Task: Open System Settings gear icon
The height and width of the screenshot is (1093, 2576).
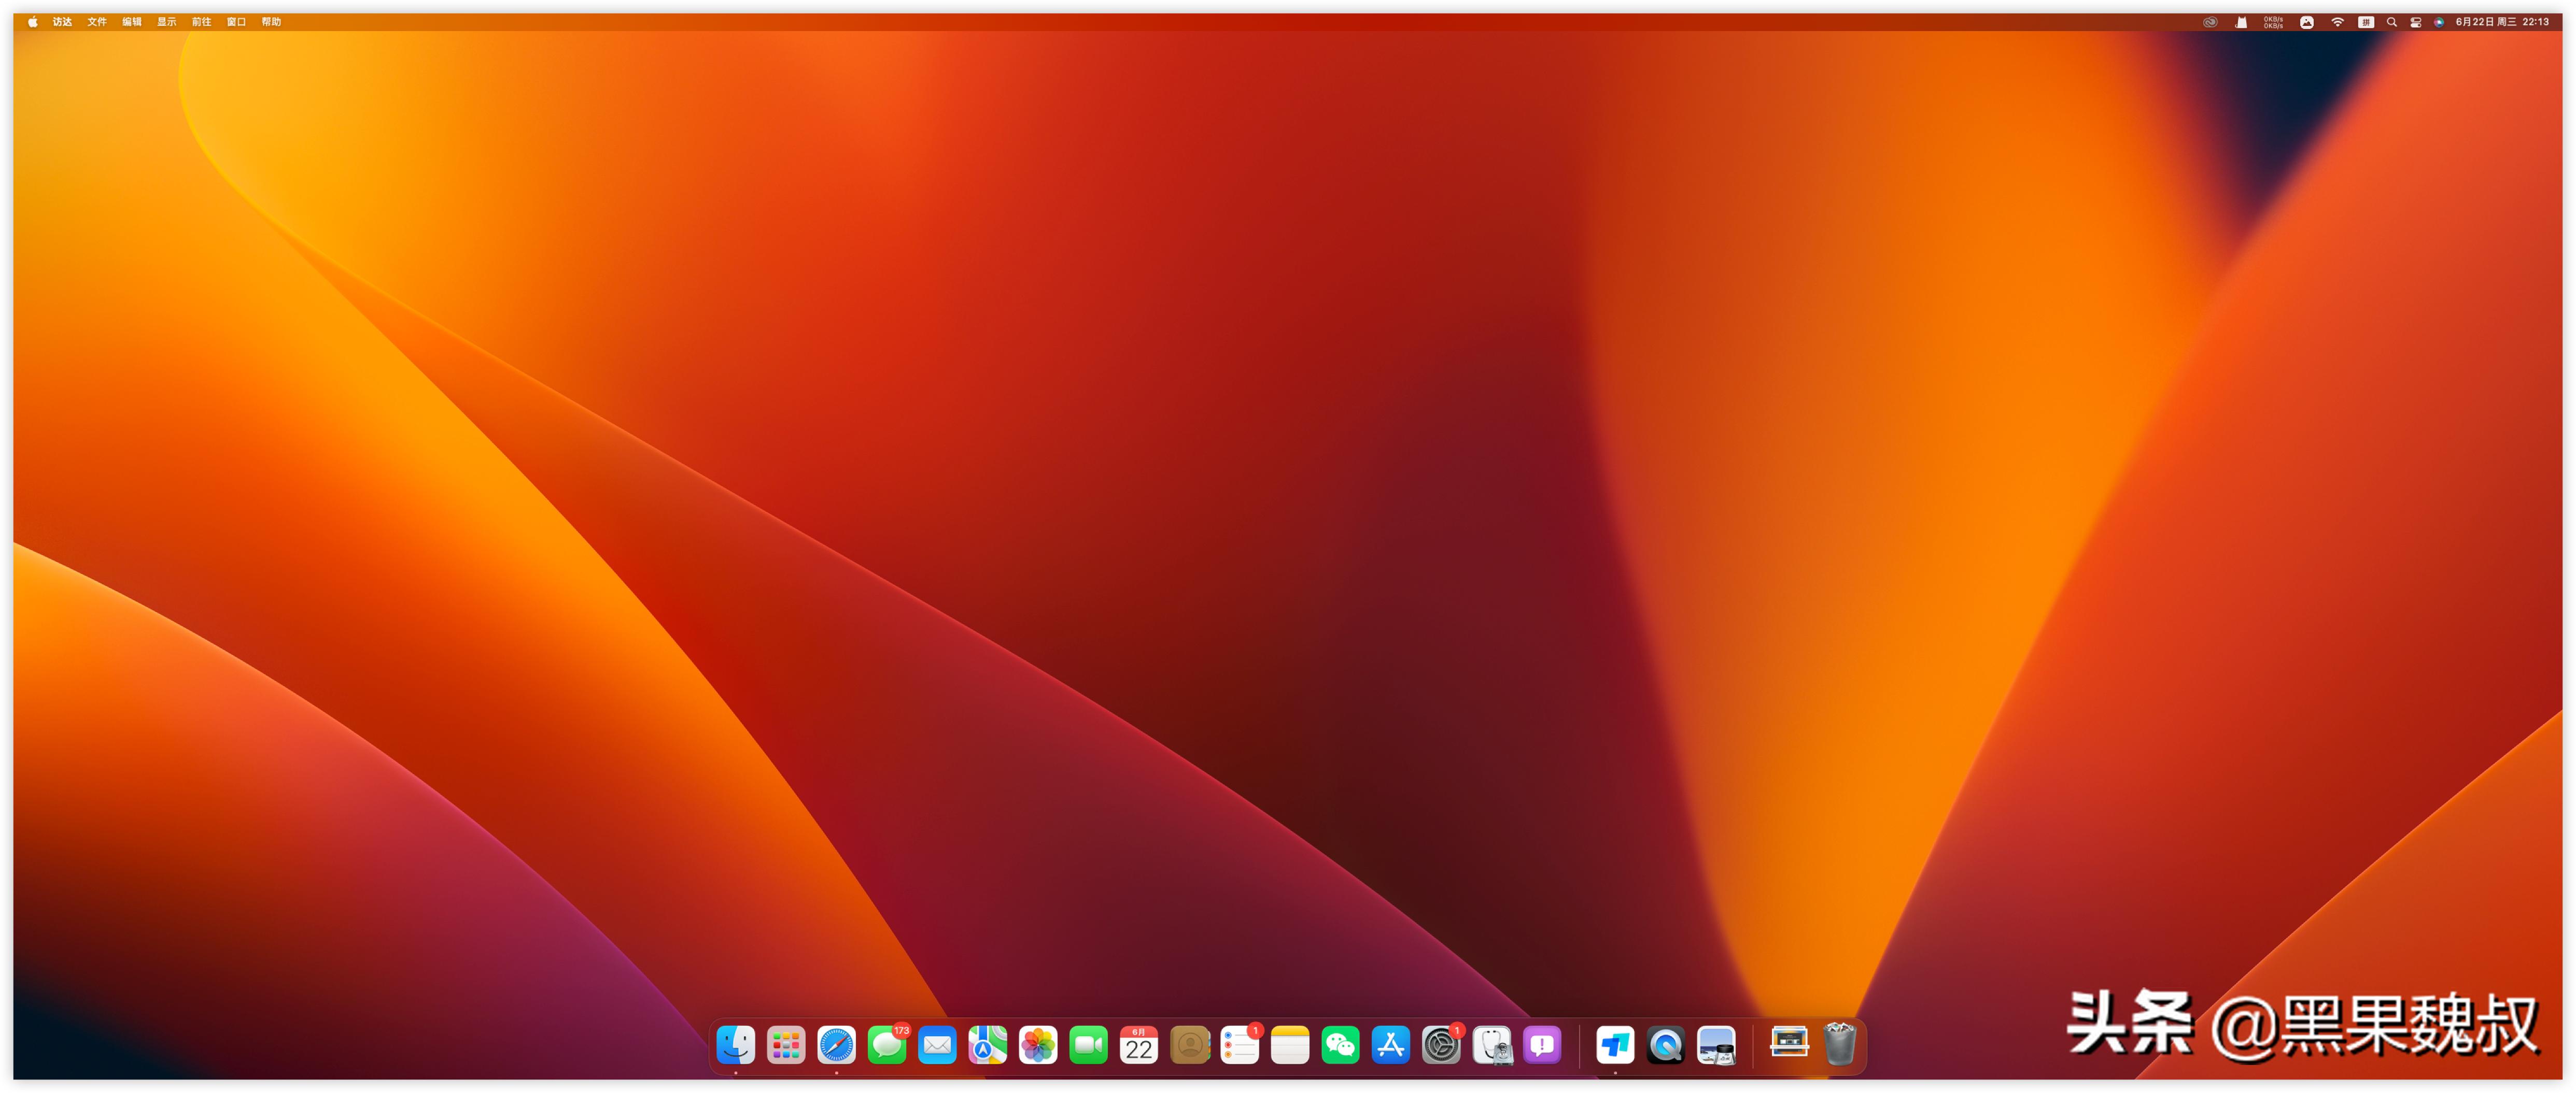Action: tap(1441, 1045)
